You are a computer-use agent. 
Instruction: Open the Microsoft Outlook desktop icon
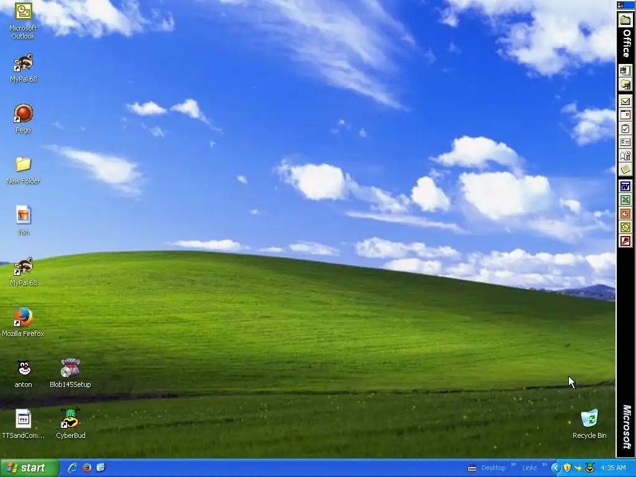click(23, 20)
